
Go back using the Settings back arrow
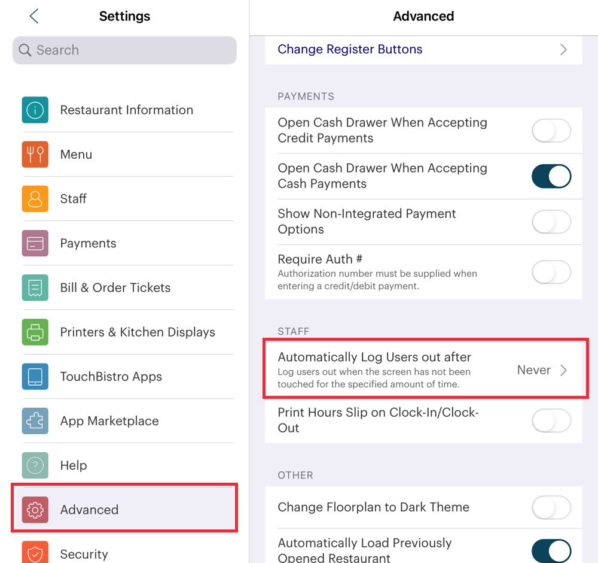[x=34, y=16]
